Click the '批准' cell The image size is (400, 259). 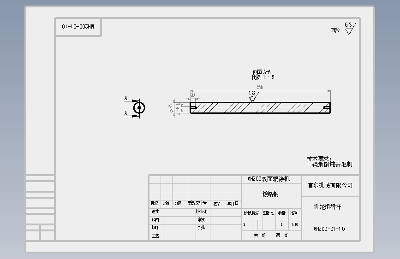click(201, 227)
